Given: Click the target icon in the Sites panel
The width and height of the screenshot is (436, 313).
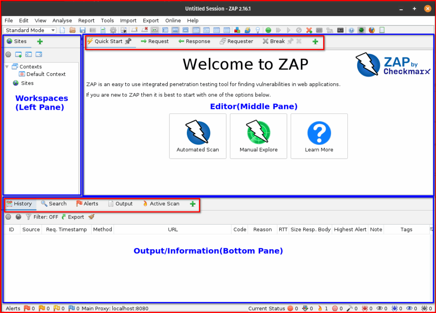Looking at the screenshot, I should (9, 54).
